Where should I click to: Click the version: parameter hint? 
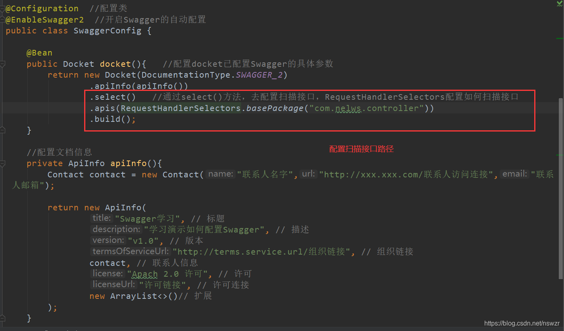(108, 240)
